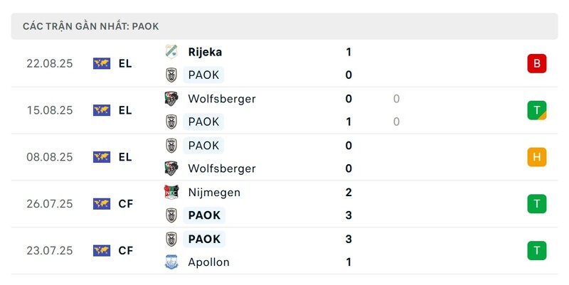
Task: Click the red B loss result badge
Action: 537,63
